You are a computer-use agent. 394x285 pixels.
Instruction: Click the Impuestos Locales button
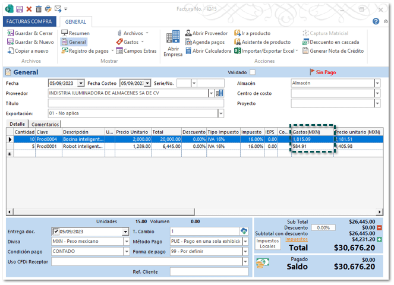coord(267,243)
